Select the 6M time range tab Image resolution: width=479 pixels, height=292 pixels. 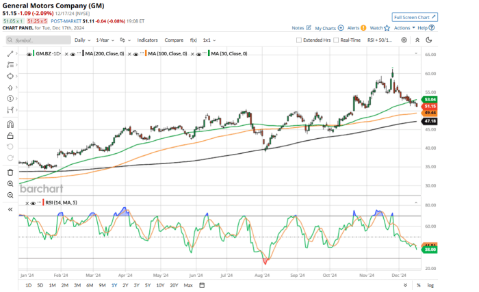click(x=89, y=284)
